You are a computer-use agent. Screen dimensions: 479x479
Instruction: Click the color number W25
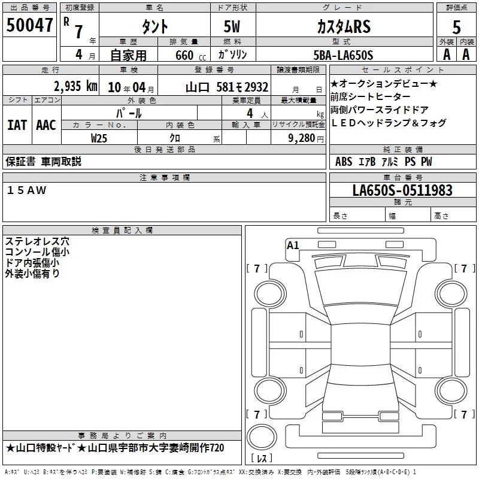(x=99, y=138)
